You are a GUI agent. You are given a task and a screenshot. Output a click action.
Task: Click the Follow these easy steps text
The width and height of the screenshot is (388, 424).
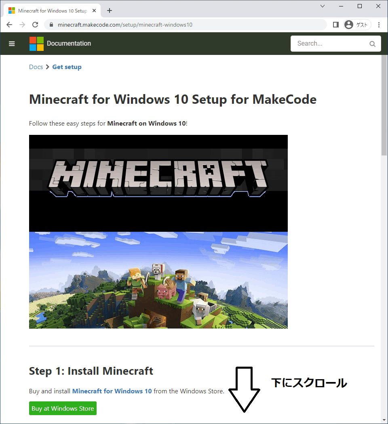[x=108, y=124]
